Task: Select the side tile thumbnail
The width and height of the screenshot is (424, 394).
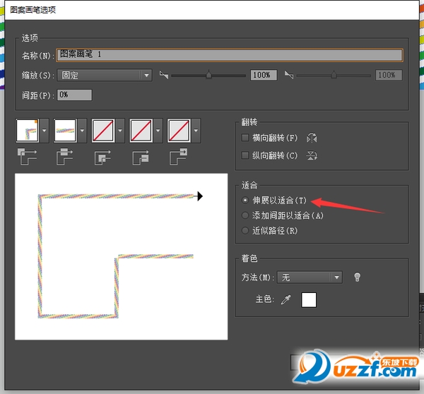Action: (x=65, y=131)
